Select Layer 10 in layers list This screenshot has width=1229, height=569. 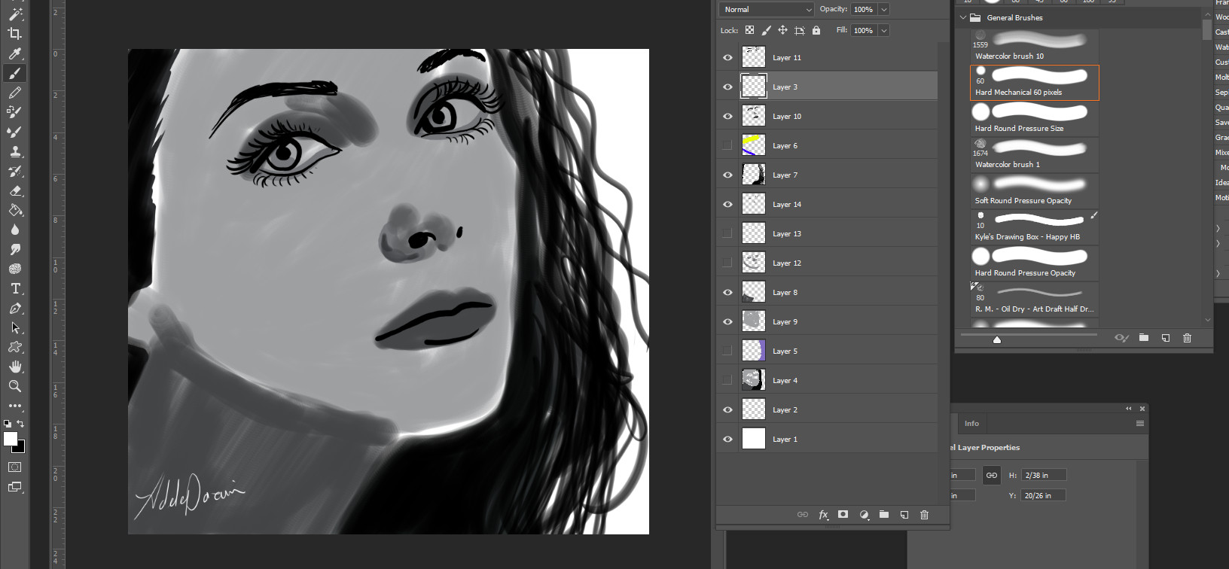pos(787,117)
